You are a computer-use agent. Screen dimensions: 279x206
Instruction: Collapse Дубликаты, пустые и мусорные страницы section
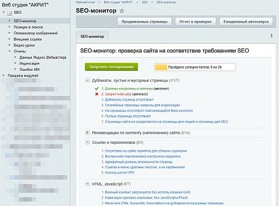pyautogui.click(x=87, y=80)
